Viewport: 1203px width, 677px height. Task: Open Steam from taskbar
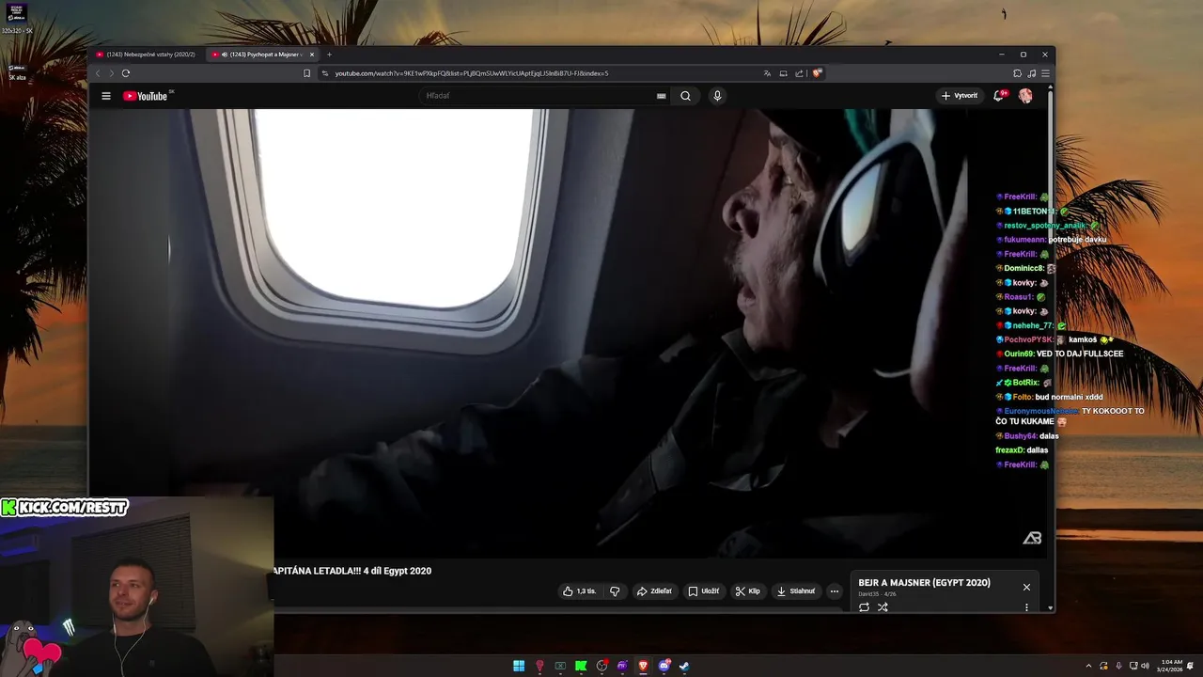coord(684,666)
